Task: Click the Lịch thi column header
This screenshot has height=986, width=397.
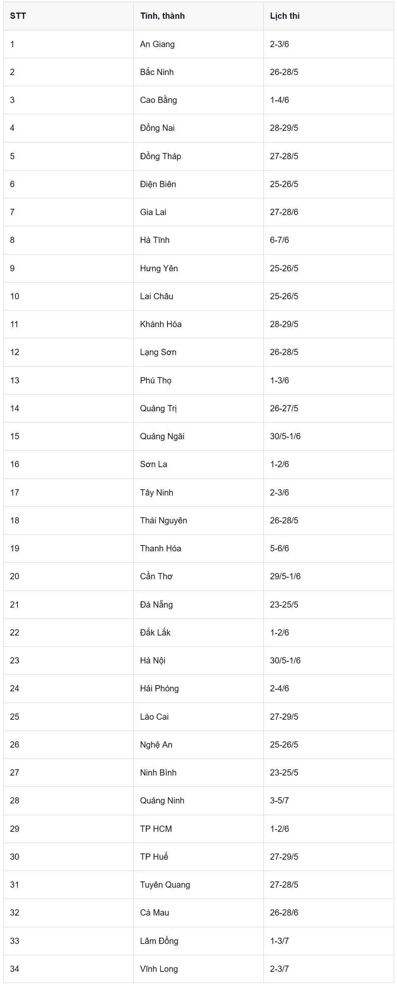Action: click(x=328, y=16)
